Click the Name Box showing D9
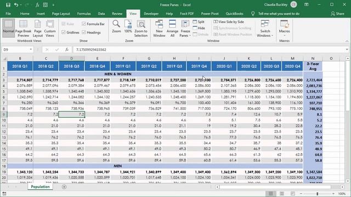The width and height of the screenshot is (351, 197). click(15, 50)
